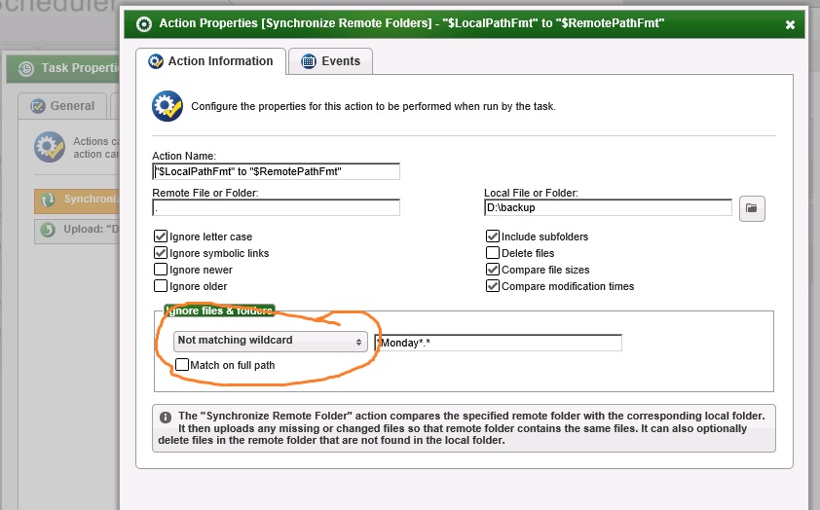Click the Action Properties dialog title text
This screenshot has width=820, height=510.
point(412,23)
